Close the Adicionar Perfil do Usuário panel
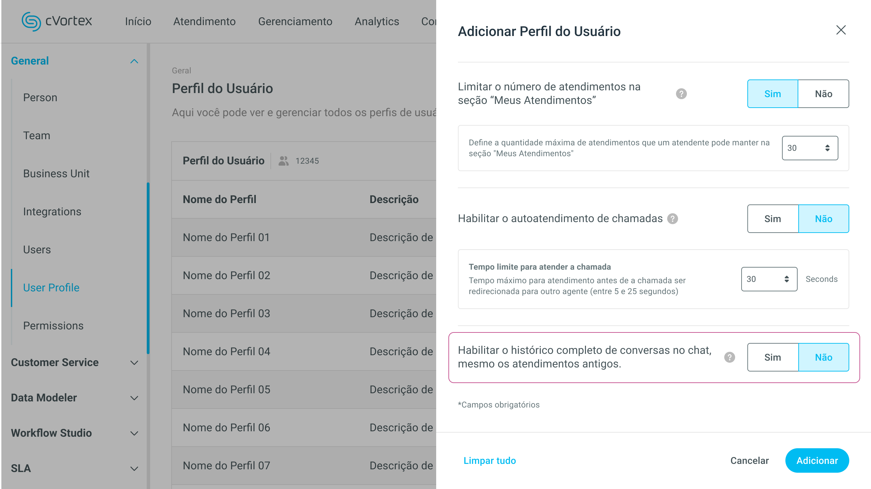This screenshot has width=871, height=489. click(841, 30)
